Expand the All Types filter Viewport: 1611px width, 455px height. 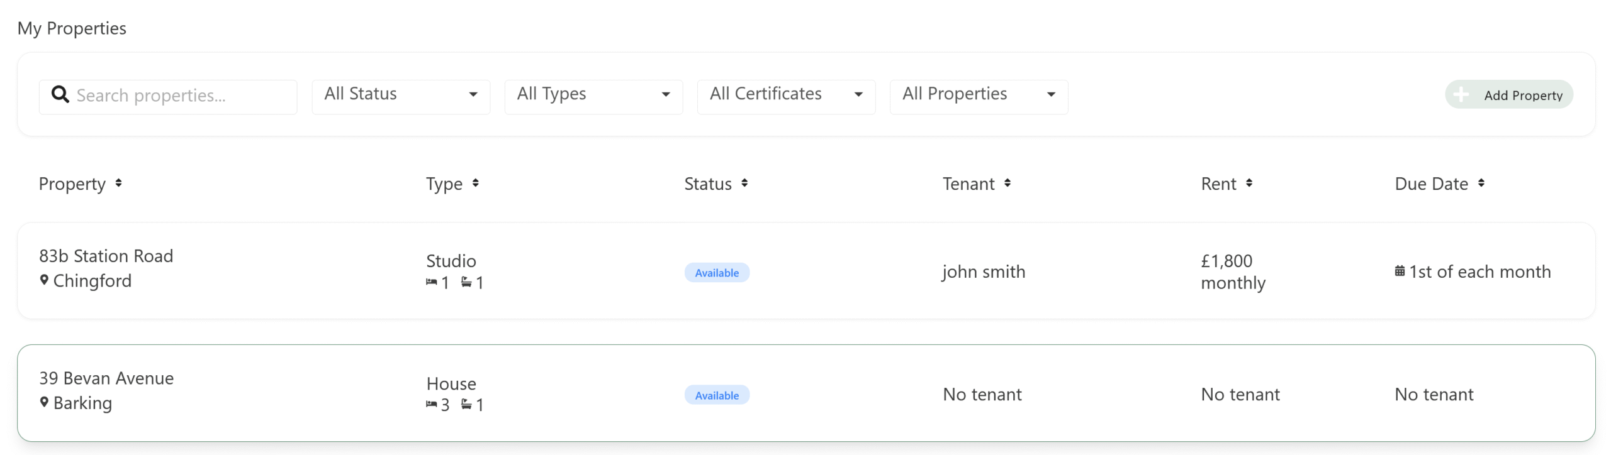point(593,95)
